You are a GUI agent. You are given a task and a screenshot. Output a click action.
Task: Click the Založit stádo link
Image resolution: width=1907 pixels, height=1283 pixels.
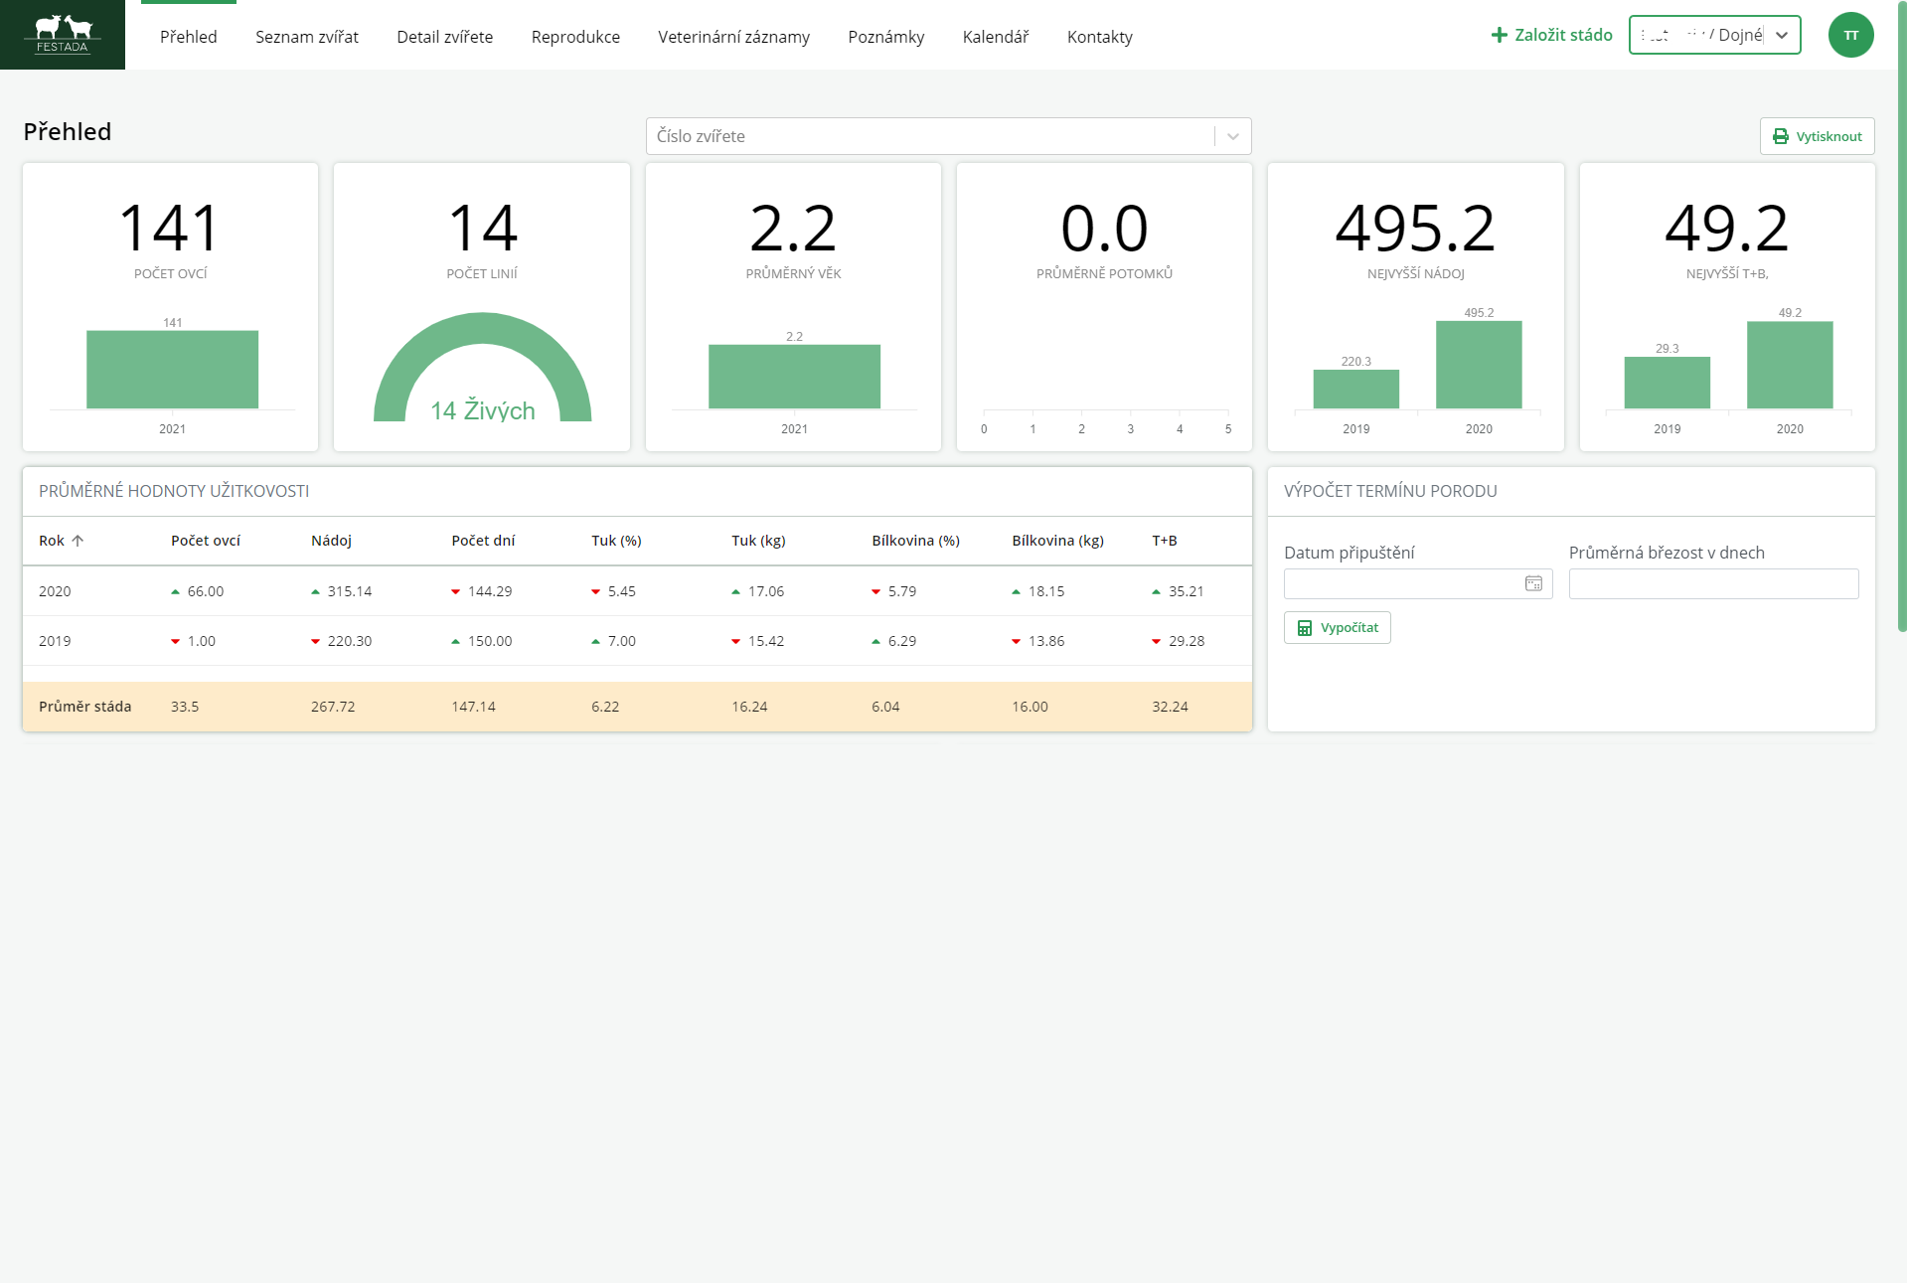1562,36
